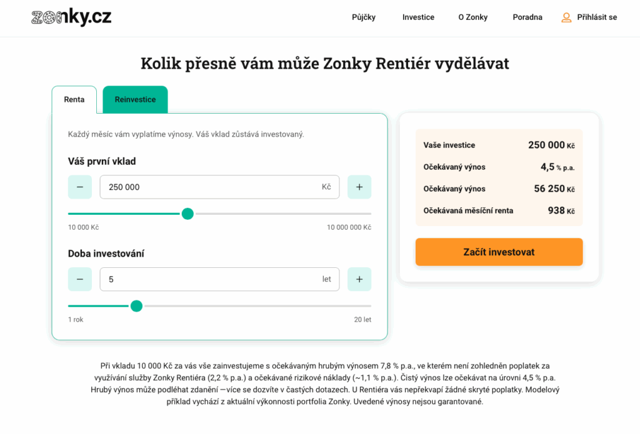Click the 20 let maximum duration label

[362, 320]
